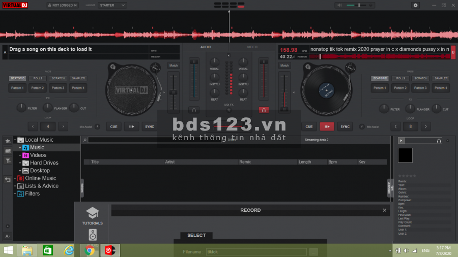458x257 pixels.
Task: Enable deck A SCRATCH pad mode
Action: 58,78
